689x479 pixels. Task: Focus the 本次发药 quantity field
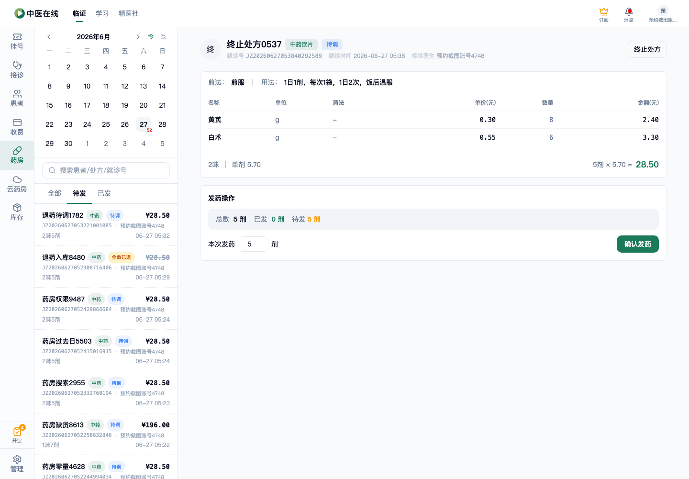(253, 244)
